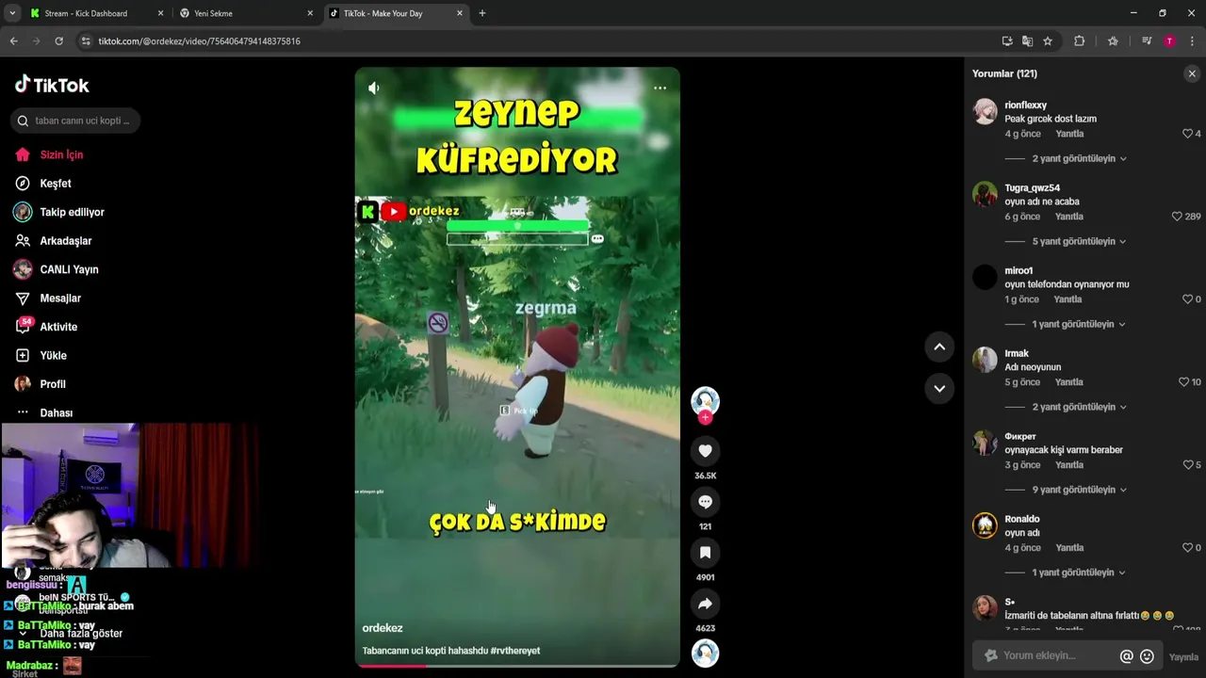Open tab search dropdown arrow

[12, 13]
